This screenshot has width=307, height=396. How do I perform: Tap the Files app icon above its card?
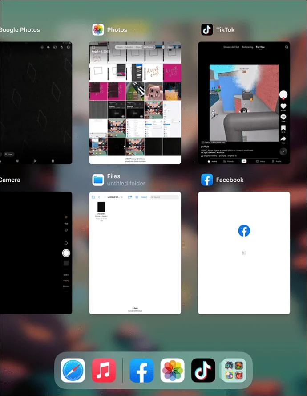[x=98, y=180]
